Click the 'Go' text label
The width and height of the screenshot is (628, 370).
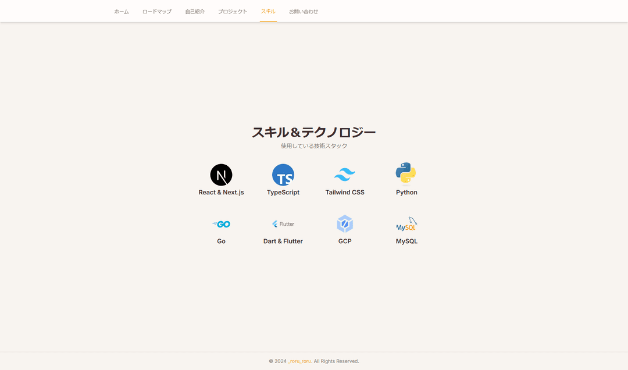pyautogui.click(x=221, y=241)
